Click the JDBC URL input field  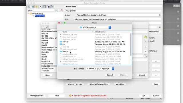118,19
